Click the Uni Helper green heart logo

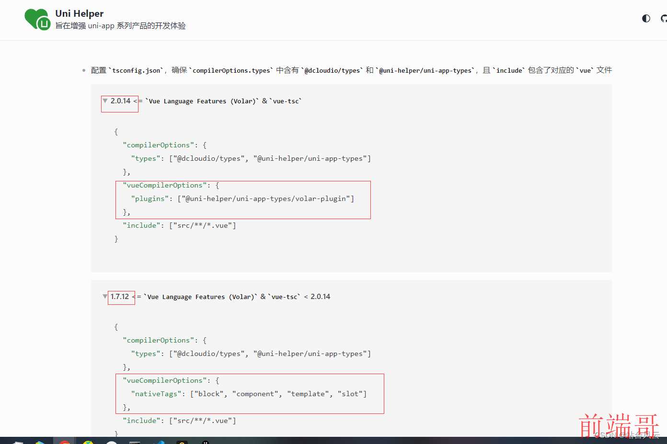click(x=37, y=20)
